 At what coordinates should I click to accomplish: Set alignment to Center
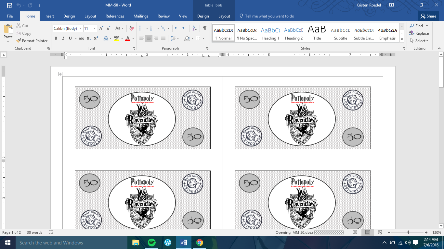149,38
